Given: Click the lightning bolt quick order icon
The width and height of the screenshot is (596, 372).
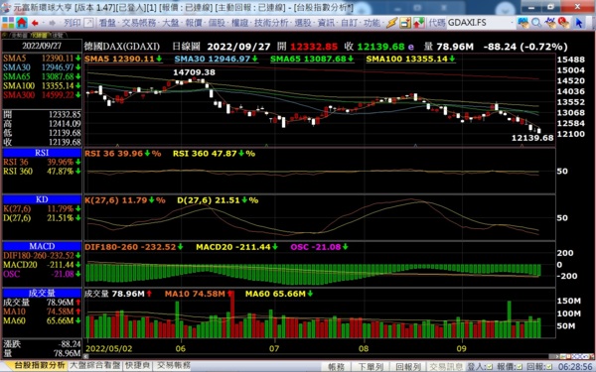Looking at the screenshot, I should click(391, 23).
